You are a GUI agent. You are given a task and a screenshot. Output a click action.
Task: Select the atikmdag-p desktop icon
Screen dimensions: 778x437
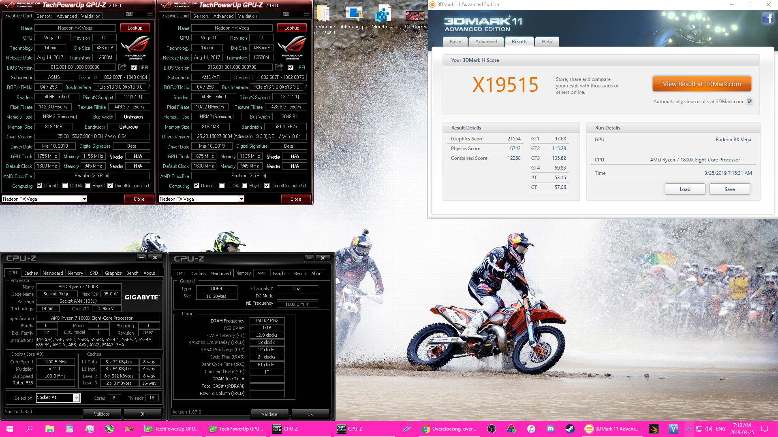pos(354,17)
